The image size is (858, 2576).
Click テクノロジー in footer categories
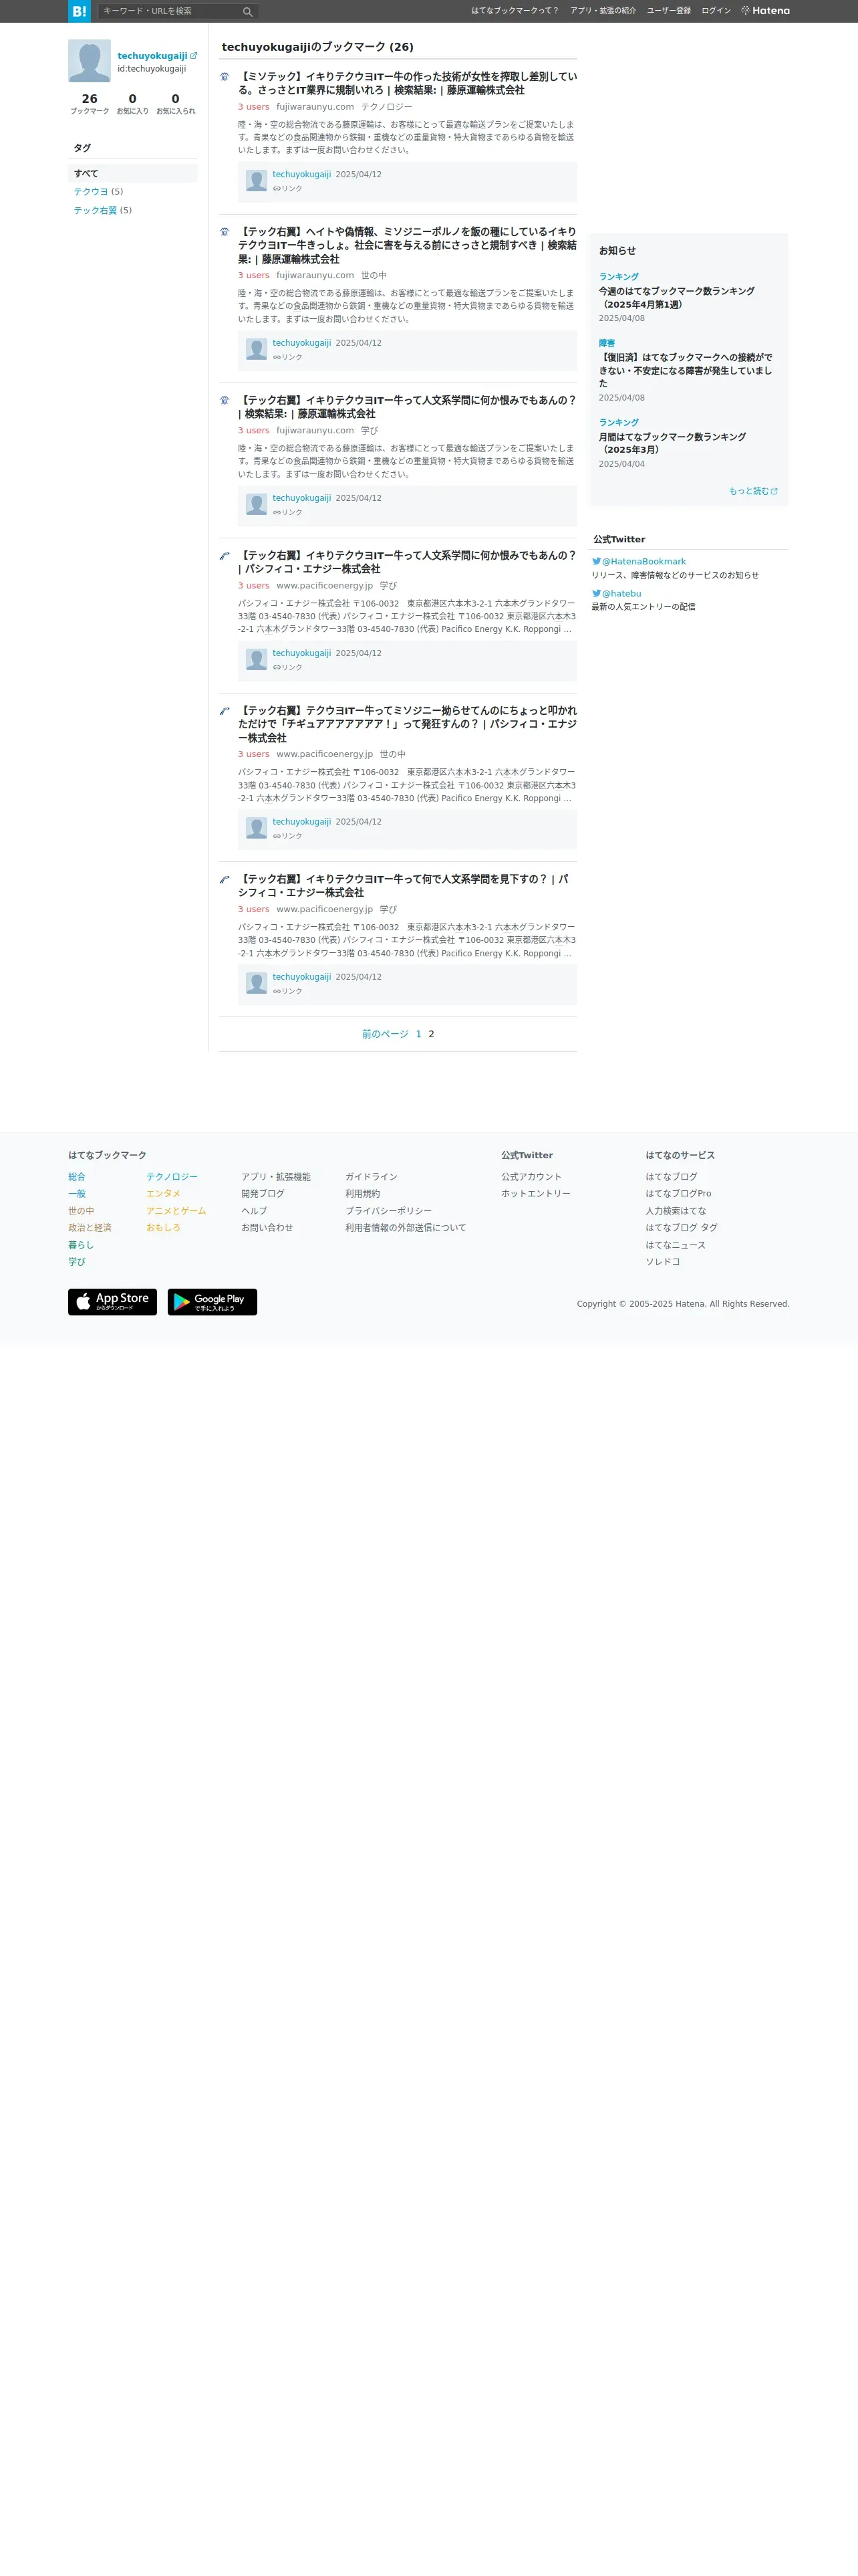coord(172,1177)
